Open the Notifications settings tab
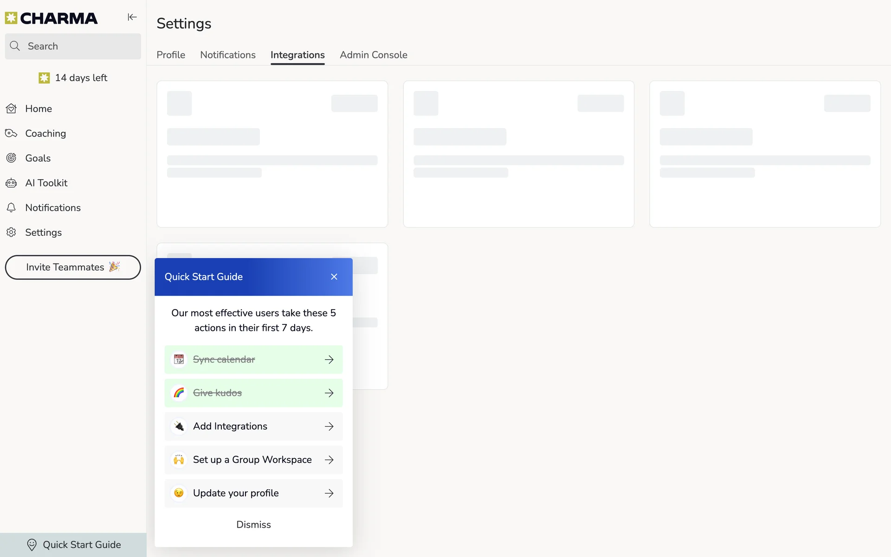 pos(227,55)
